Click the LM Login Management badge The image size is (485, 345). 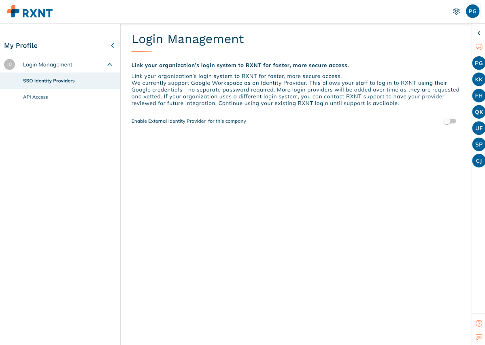(9, 64)
